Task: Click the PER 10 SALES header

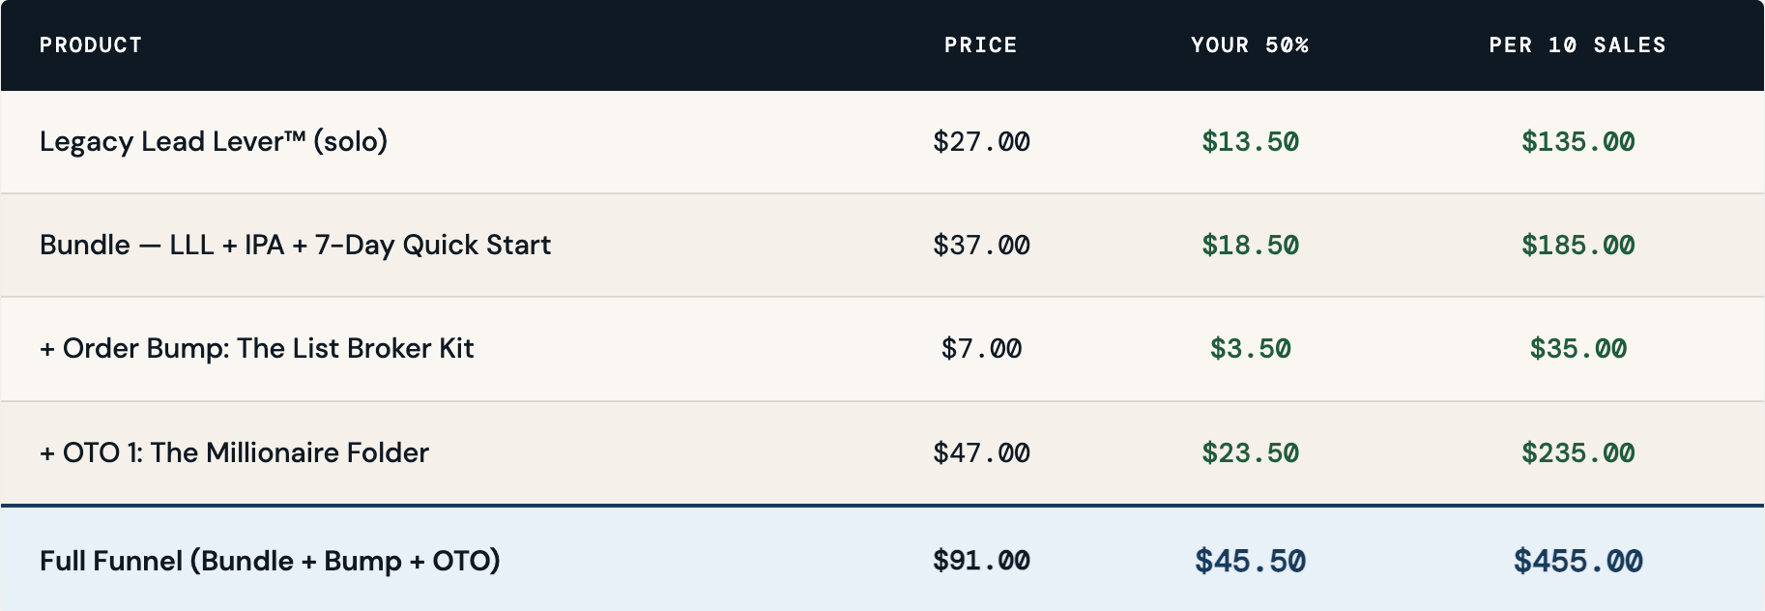Action: pyautogui.click(x=1577, y=45)
